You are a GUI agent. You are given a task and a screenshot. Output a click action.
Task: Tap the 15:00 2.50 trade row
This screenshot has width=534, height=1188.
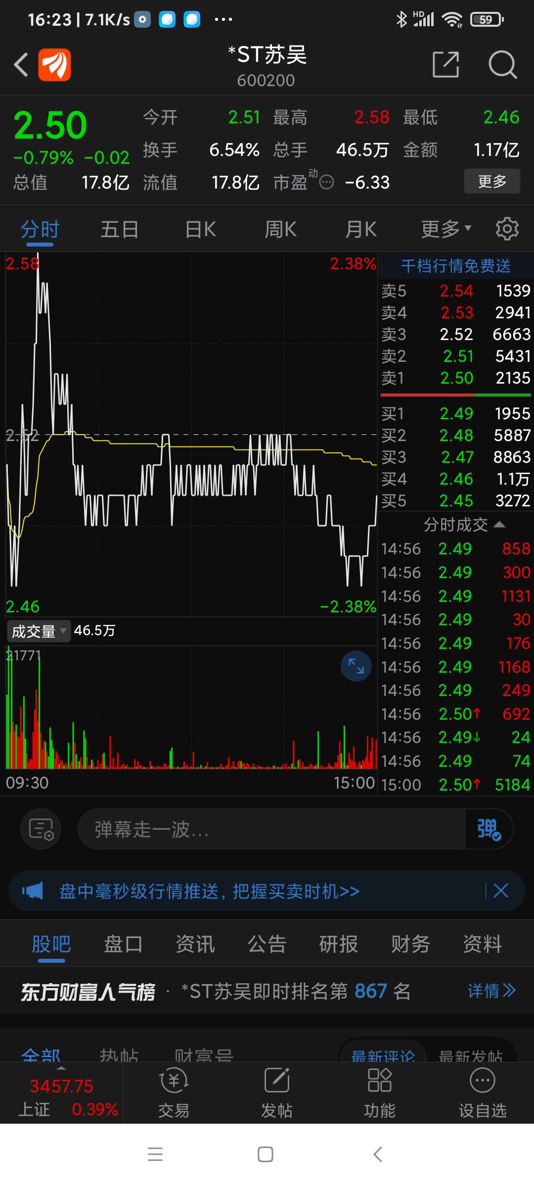455,785
